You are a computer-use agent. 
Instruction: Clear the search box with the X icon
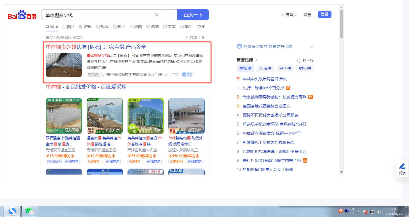157,15
